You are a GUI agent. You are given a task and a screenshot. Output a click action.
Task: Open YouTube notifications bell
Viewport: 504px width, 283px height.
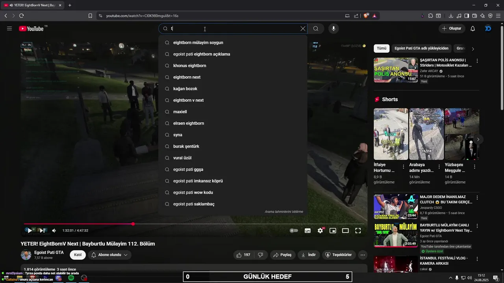tap(473, 28)
